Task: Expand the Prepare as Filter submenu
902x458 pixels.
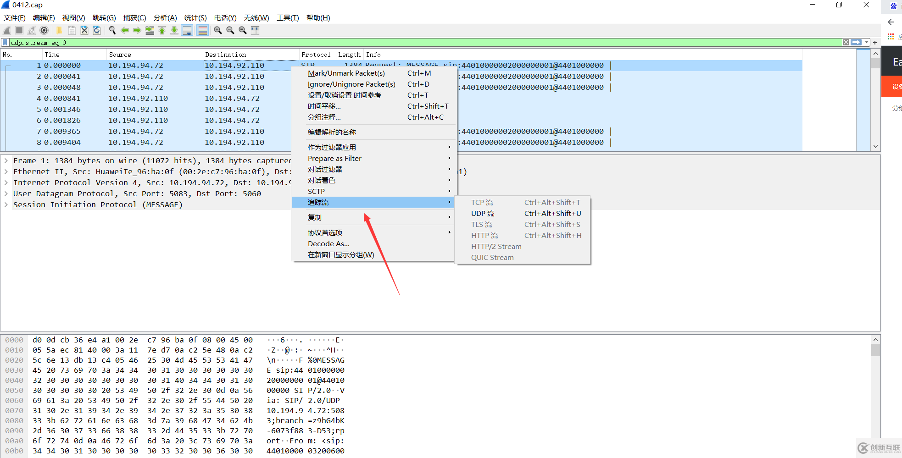Action: (373, 159)
